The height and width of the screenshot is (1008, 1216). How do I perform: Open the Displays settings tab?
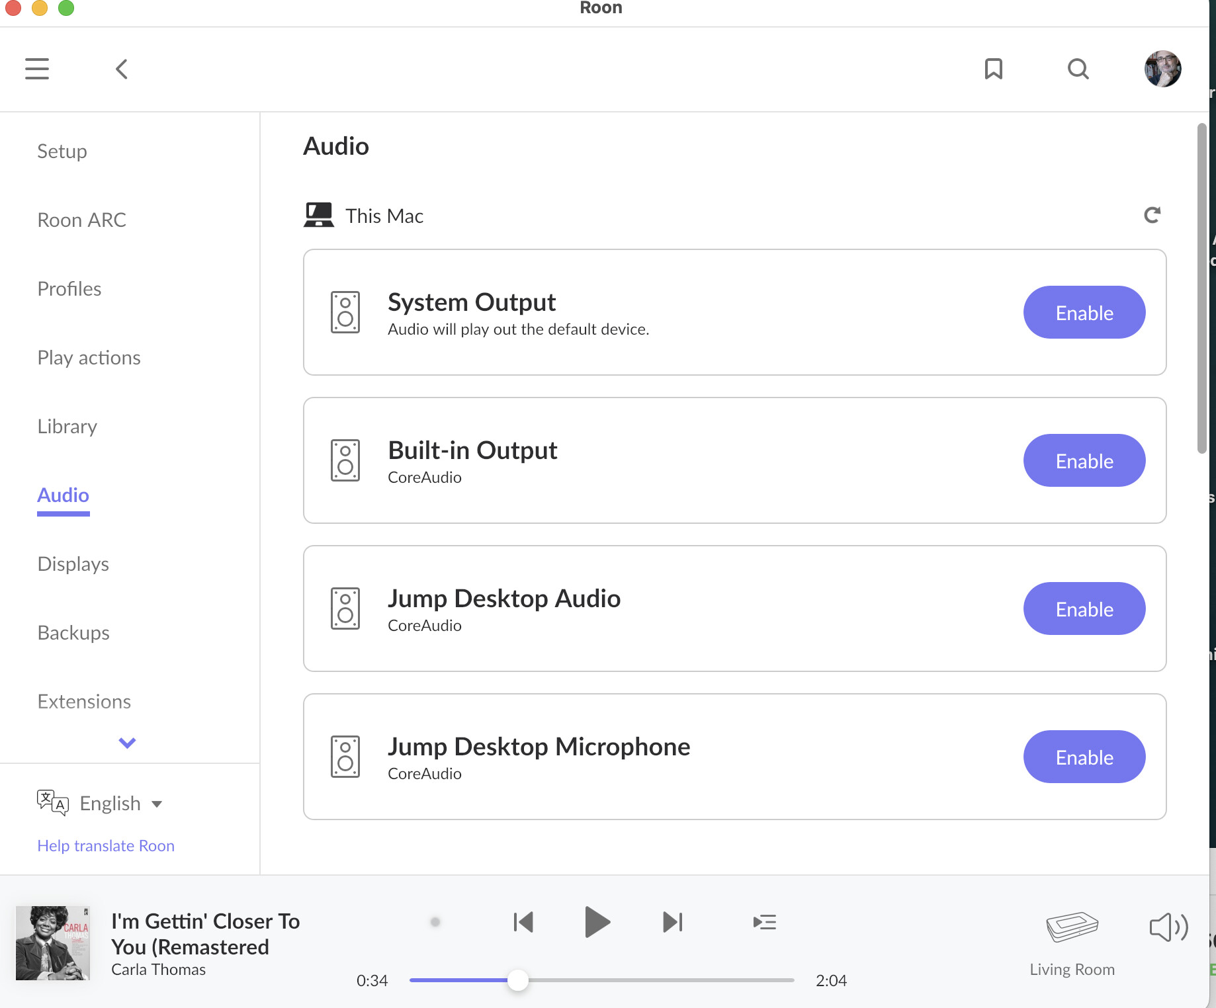[73, 564]
